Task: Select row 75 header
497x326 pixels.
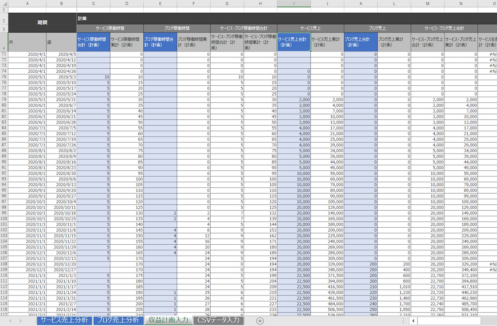Action: [x=4, y=77]
